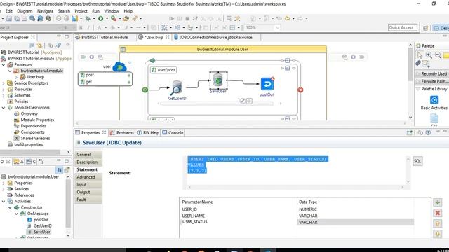The width and height of the screenshot is (449, 252).
Task: Click the Save disk toolbar icon
Action: tap(9, 18)
